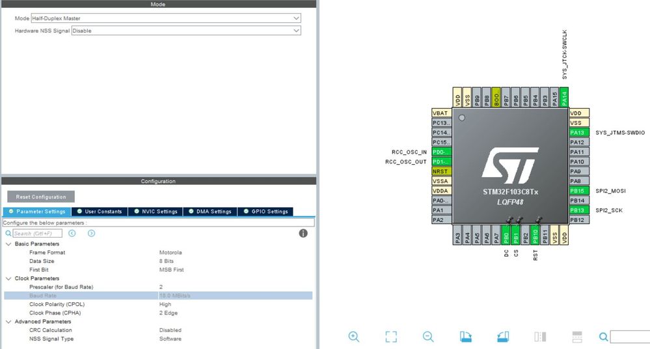Select pin PC13 on the chip
This screenshot has height=349, width=650.
pos(442,123)
